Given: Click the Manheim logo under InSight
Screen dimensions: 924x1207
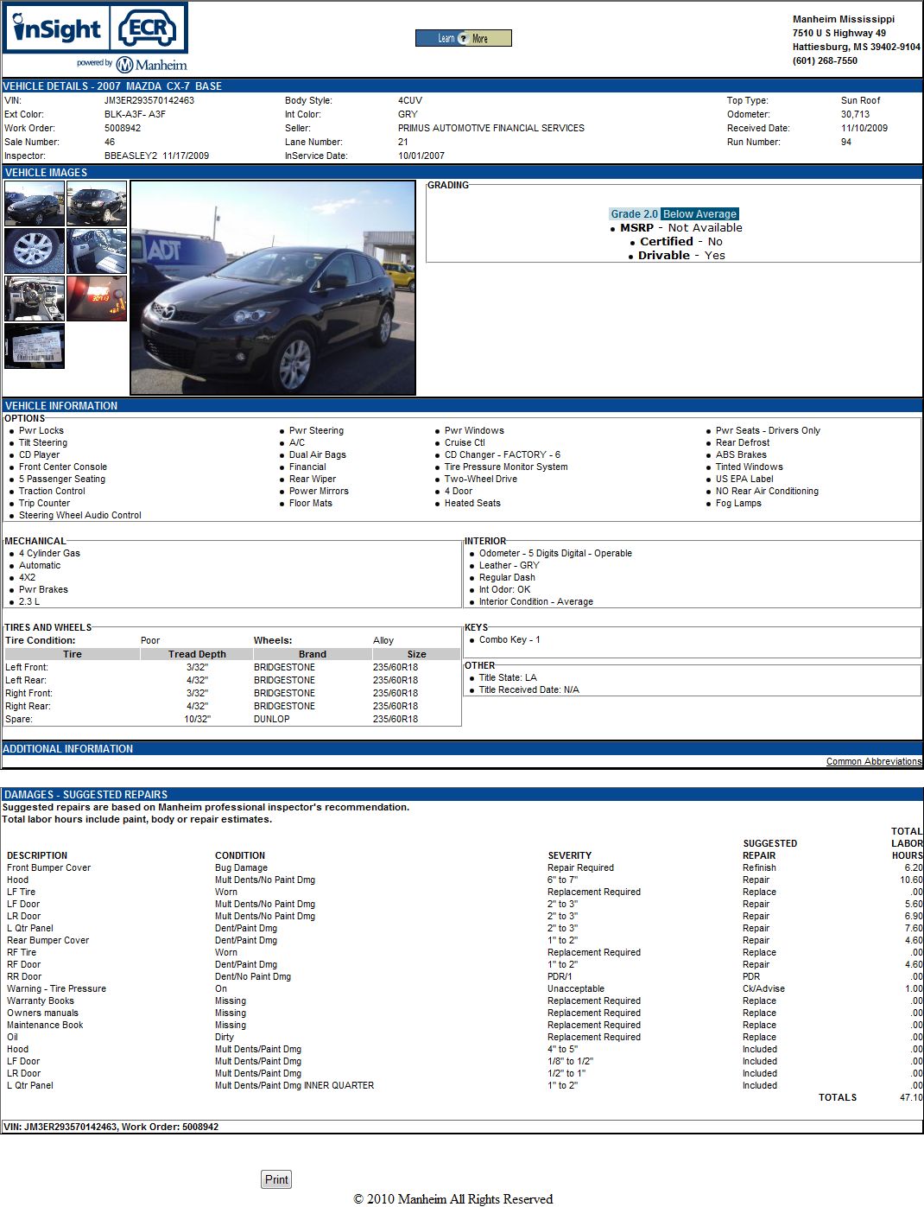Looking at the screenshot, I should (x=131, y=64).
